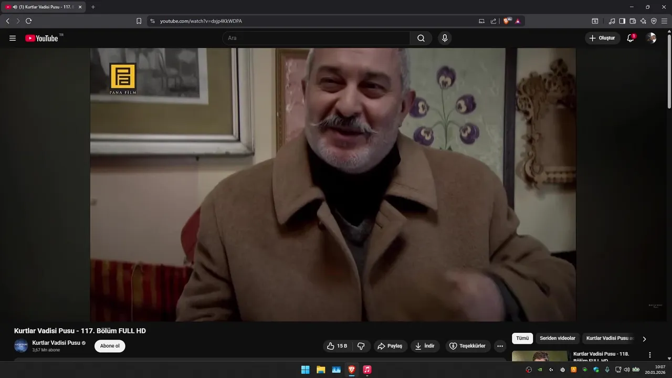Open more actions three-dot menu
Screen dimensions: 672x378
500,346
